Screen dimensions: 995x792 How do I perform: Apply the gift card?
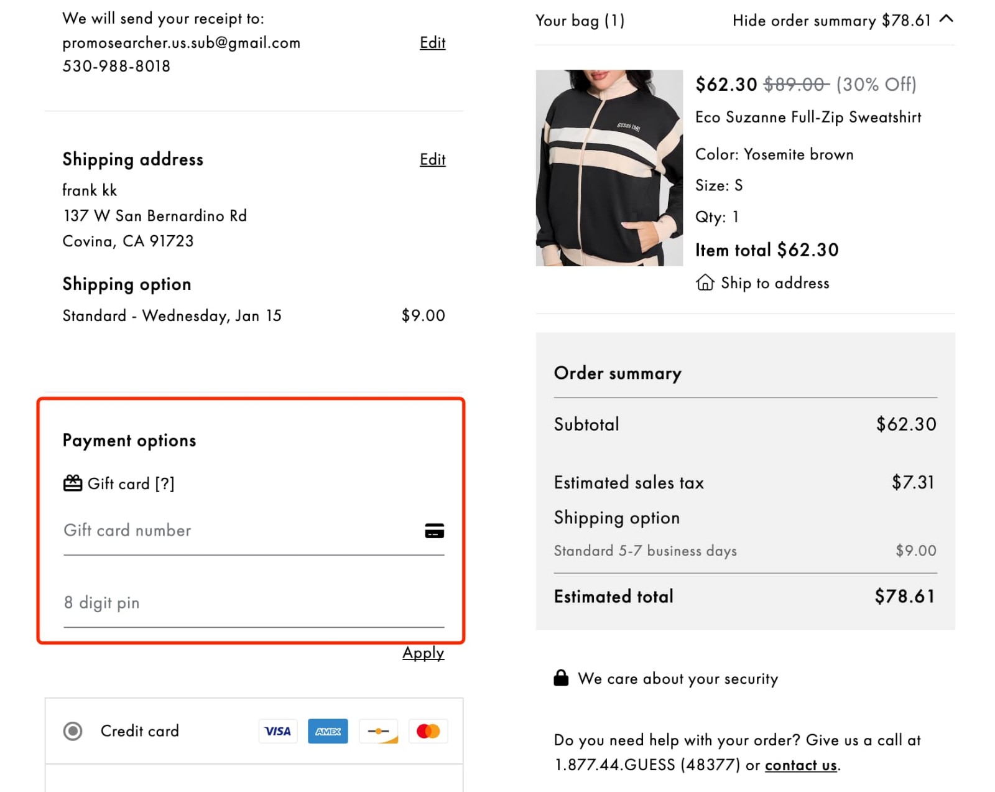pyautogui.click(x=423, y=653)
